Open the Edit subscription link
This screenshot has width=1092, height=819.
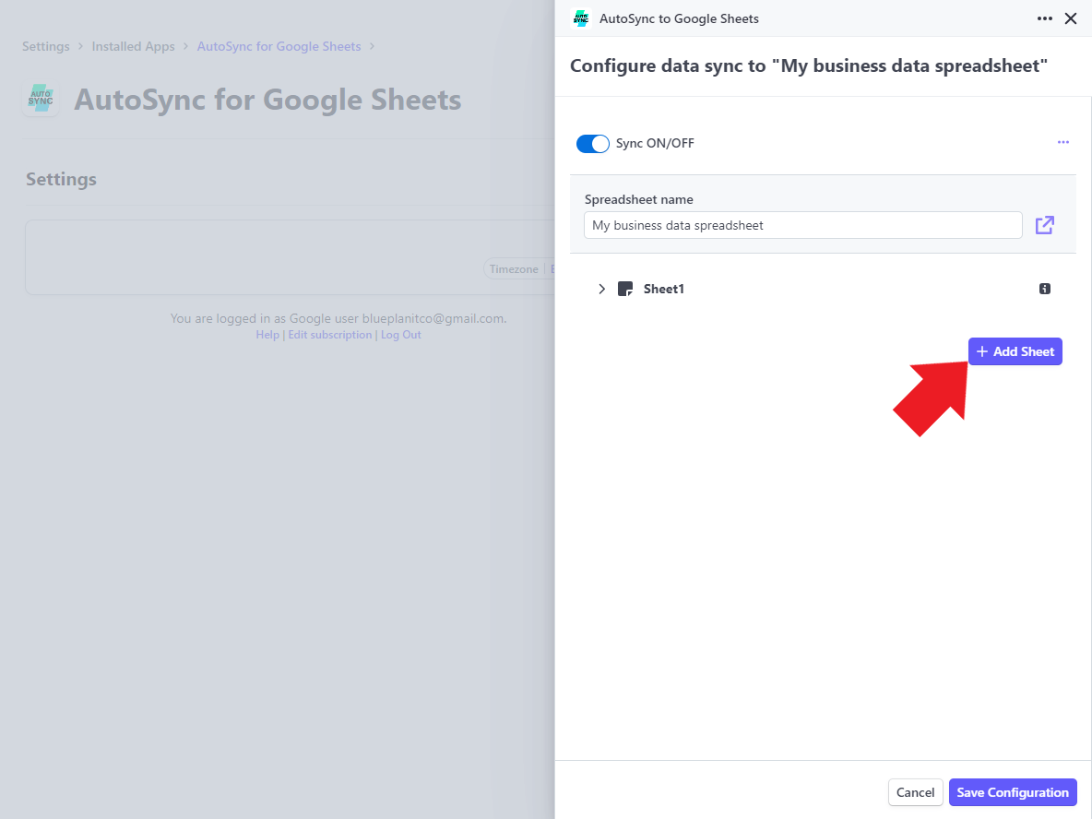click(x=330, y=335)
